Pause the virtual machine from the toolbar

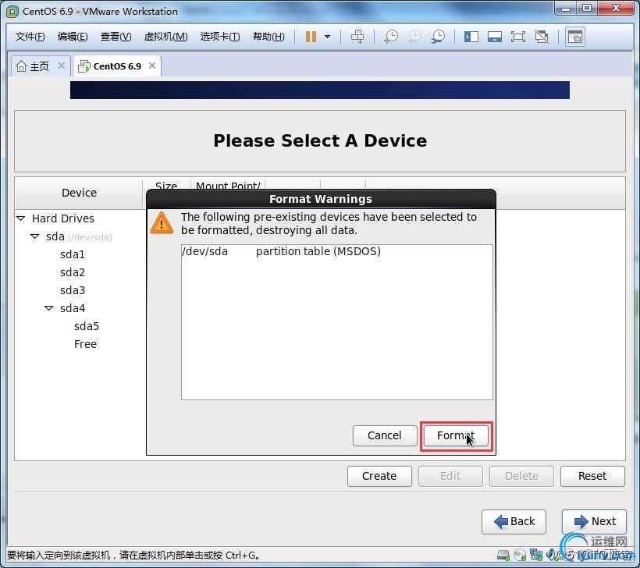(x=311, y=37)
